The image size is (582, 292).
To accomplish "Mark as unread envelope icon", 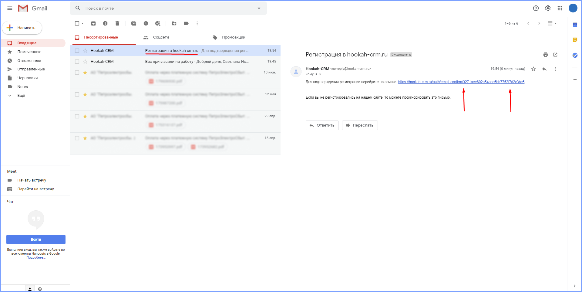I will click(x=134, y=23).
